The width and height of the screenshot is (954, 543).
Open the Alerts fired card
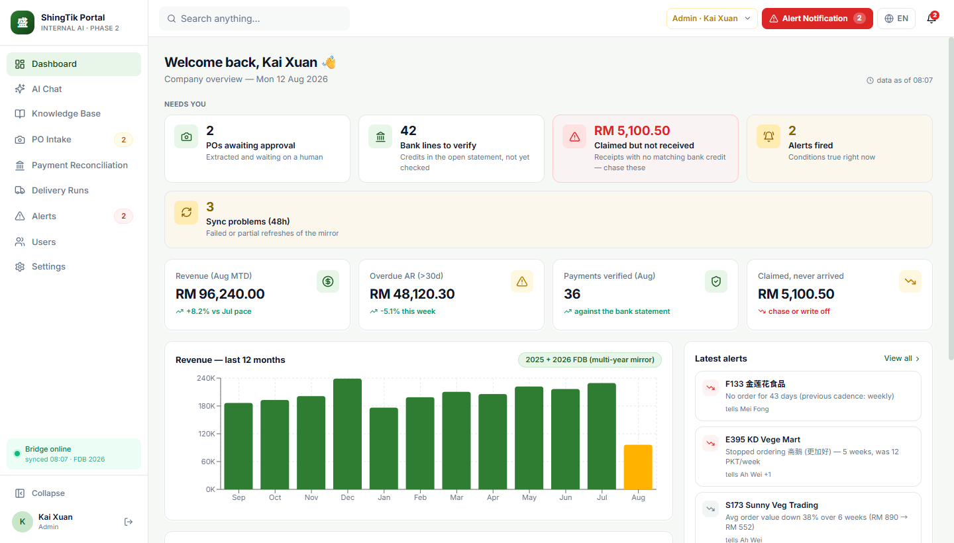[839, 149]
